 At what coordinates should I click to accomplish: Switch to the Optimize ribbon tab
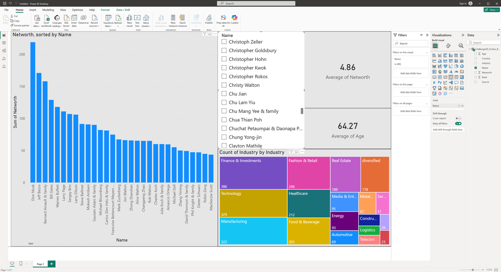77,10
